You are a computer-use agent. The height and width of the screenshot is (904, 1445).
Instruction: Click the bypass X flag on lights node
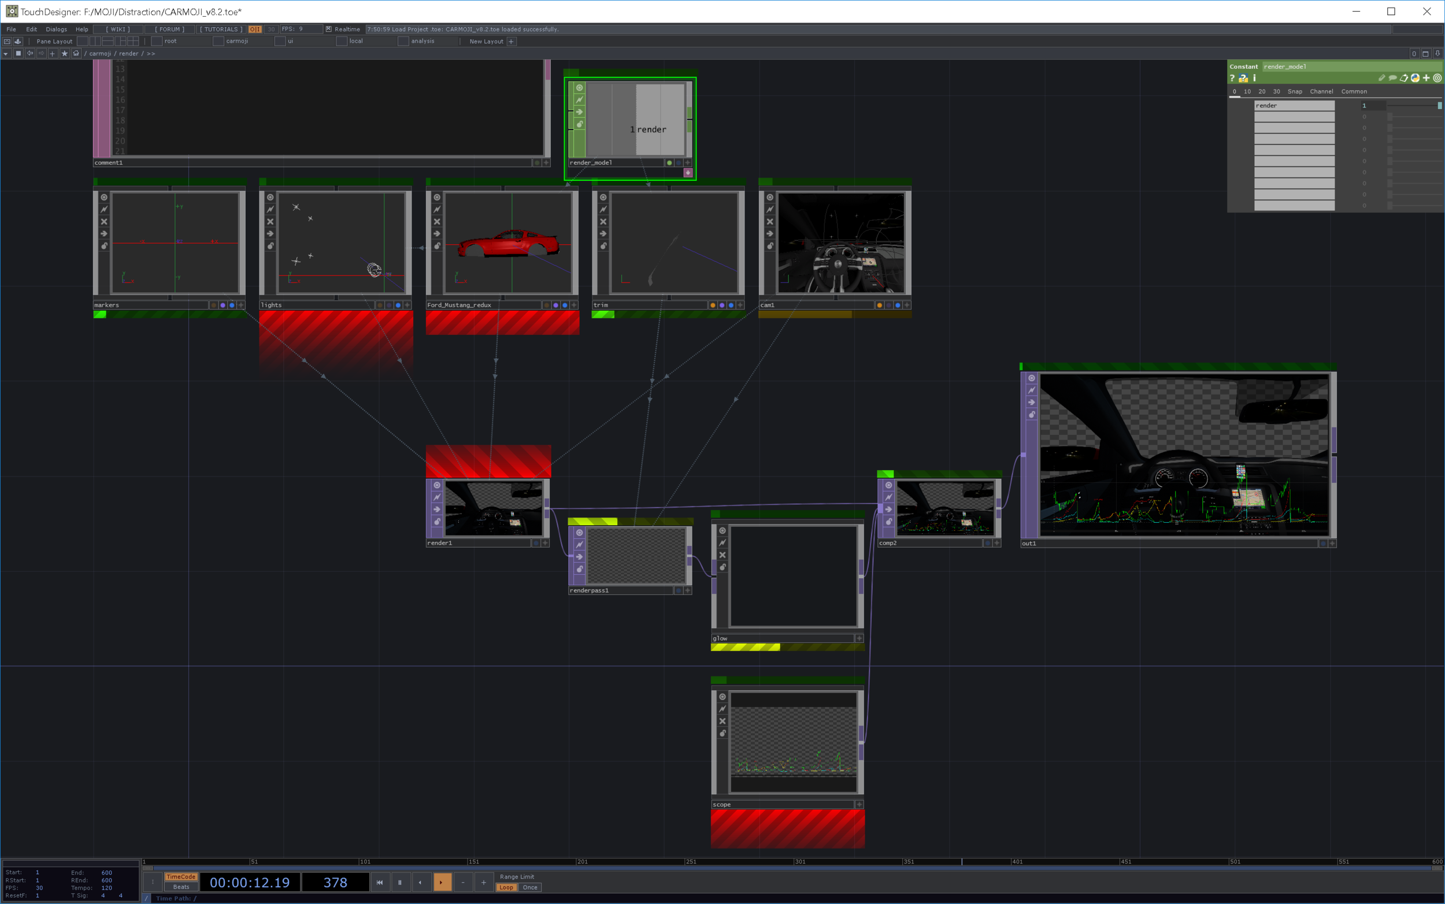coord(271,222)
